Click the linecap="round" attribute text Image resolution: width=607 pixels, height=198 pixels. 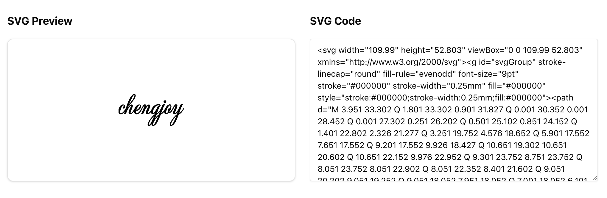[x=348, y=74]
